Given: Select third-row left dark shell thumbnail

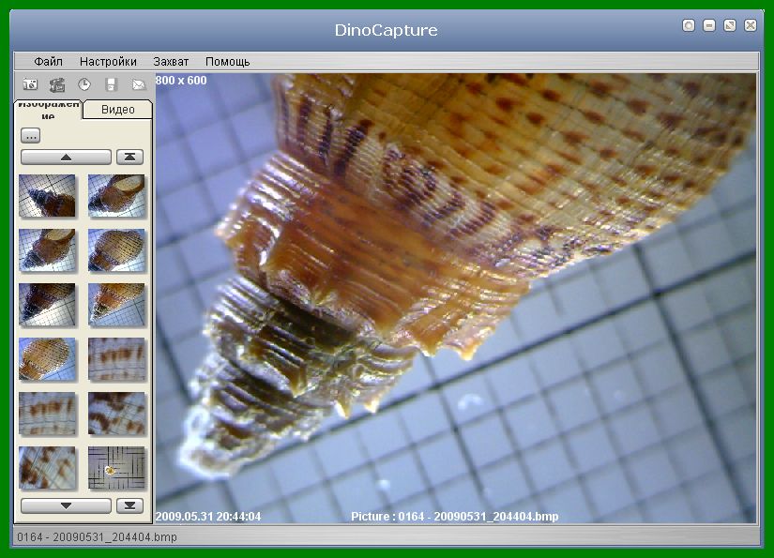Looking at the screenshot, I should pyautogui.click(x=48, y=305).
